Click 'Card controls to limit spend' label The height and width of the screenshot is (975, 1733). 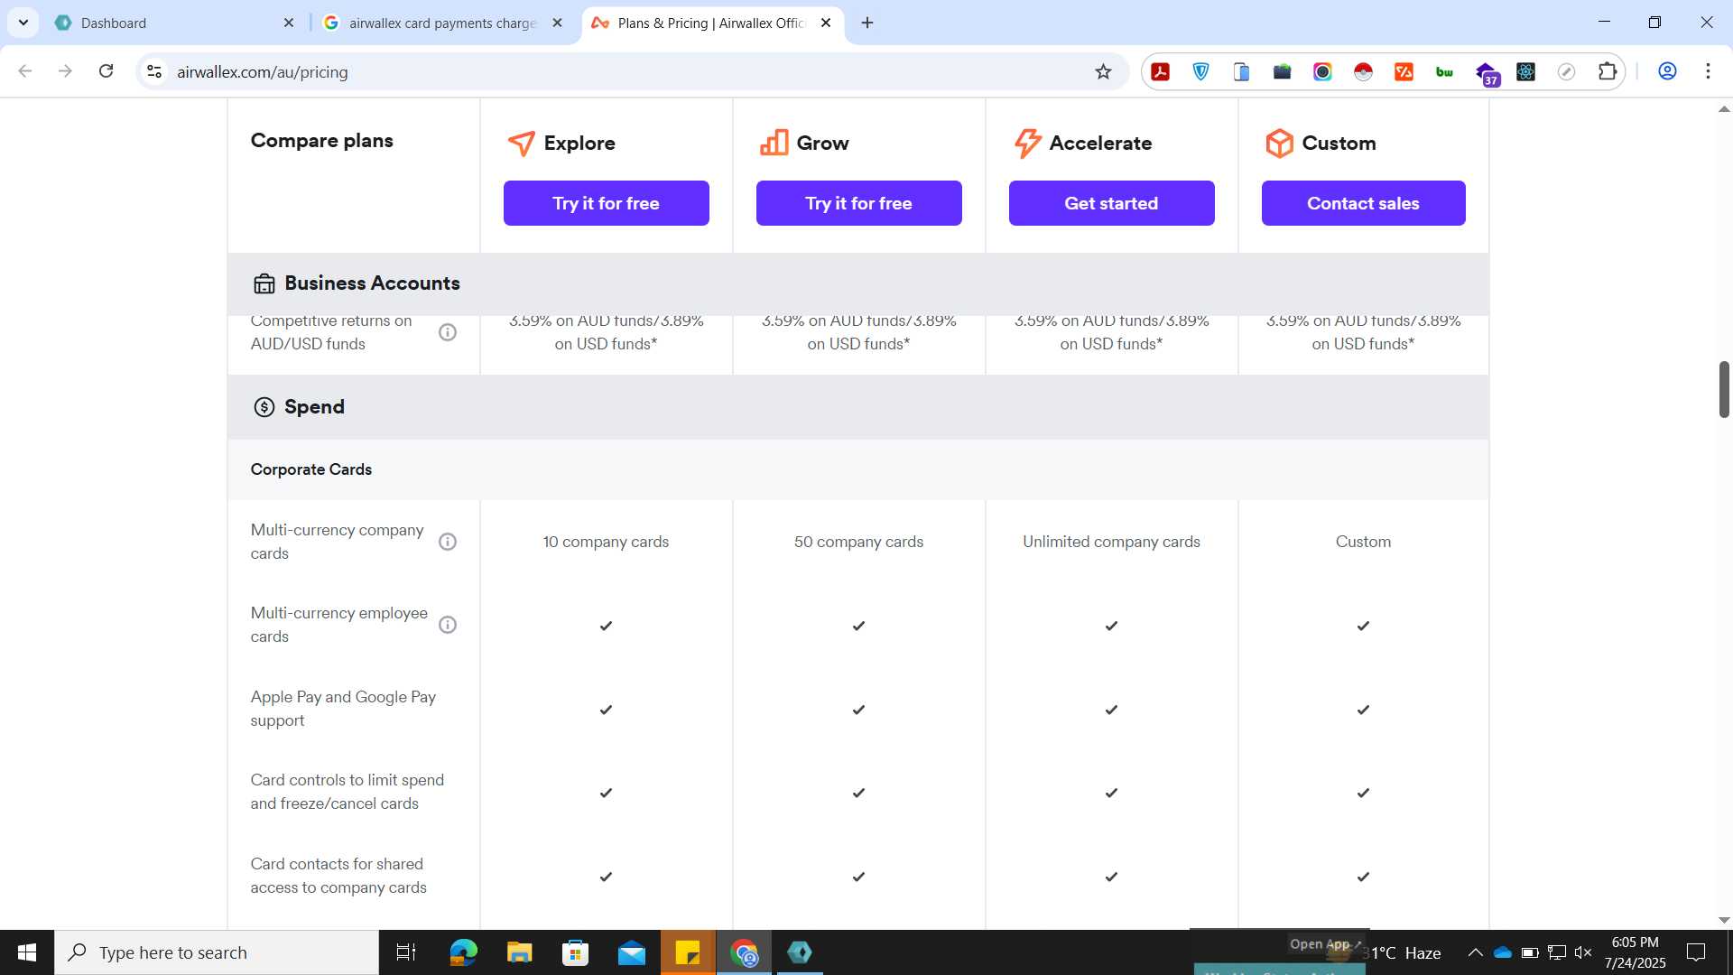pos(348,792)
